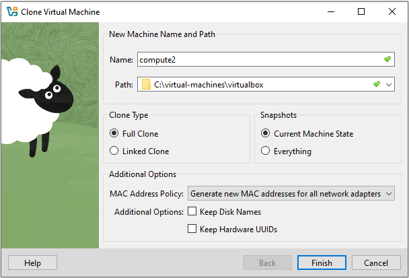
Task: Expand the Path dropdown arrow
Action: 389,85
